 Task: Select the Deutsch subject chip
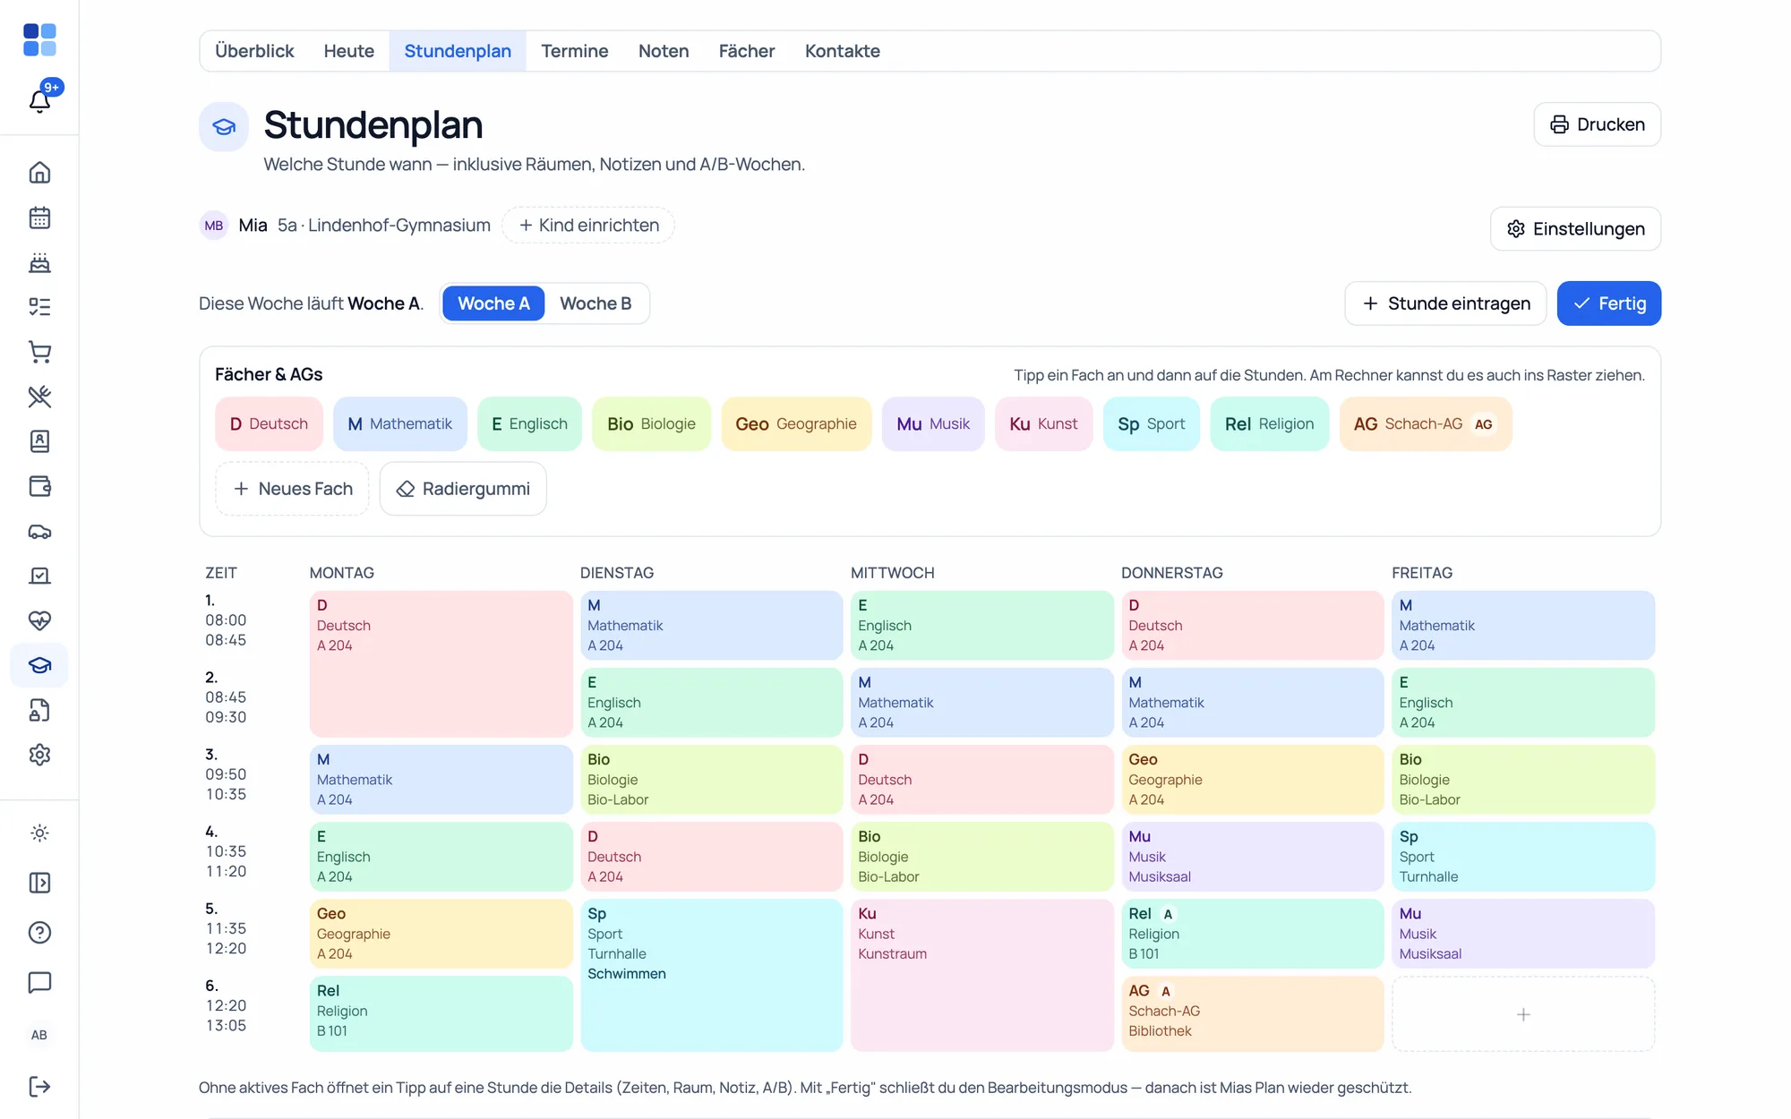(x=269, y=424)
